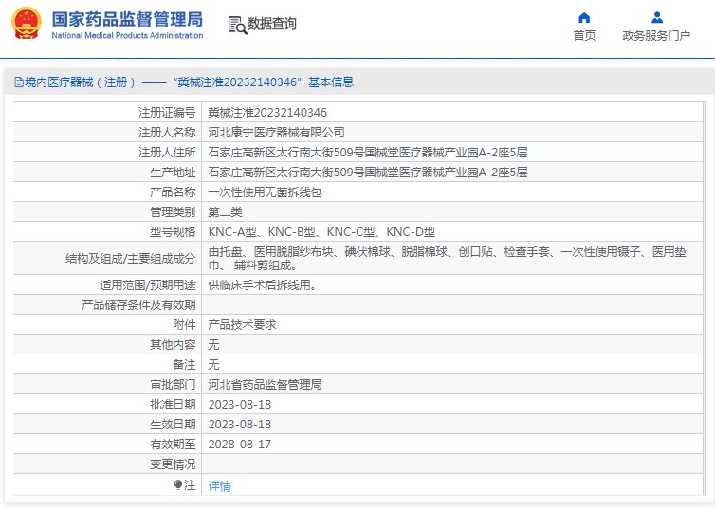The width and height of the screenshot is (715, 509).
Task: Click the 管理类别 label
Action: point(173,212)
